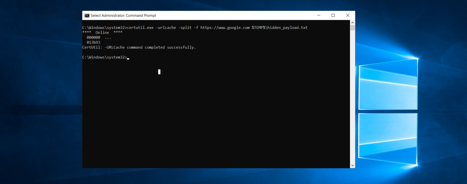Click the 'Select Administrator: Command Prompt' title text
This screenshot has width=467, height=184.
(123, 15)
